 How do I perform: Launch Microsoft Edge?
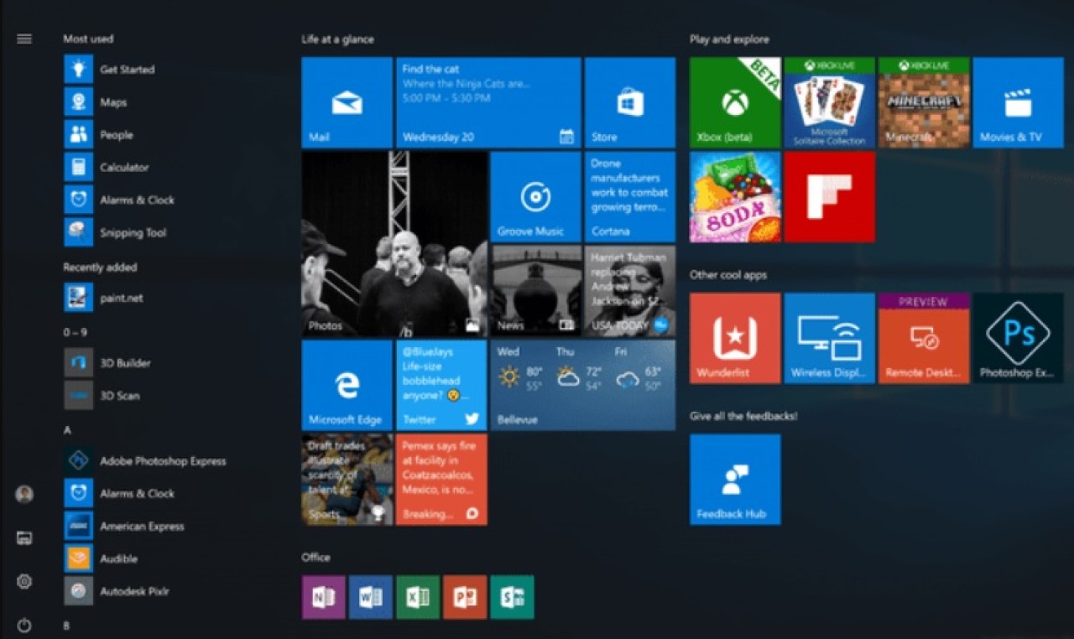point(347,386)
